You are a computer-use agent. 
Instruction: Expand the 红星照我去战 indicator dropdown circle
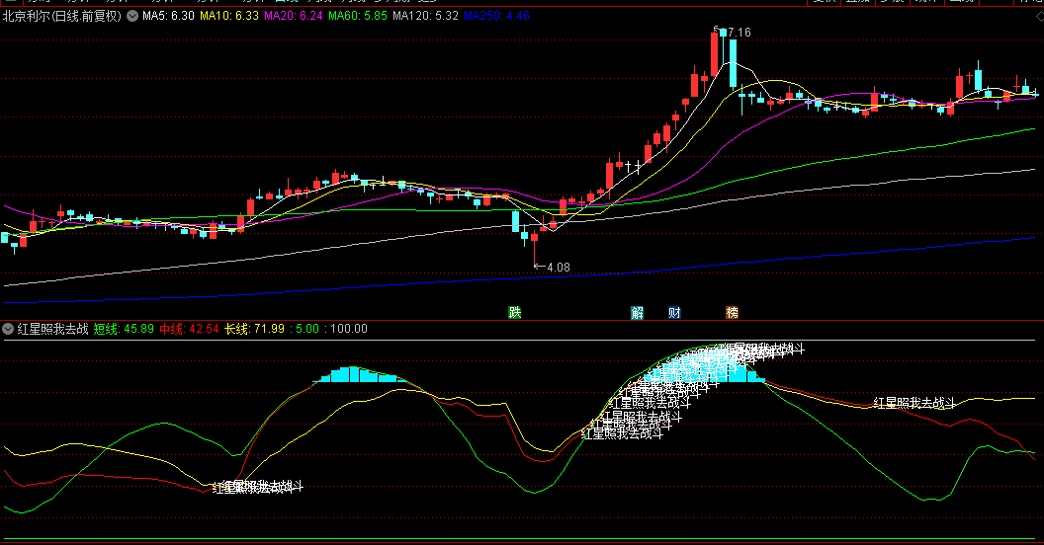pyautogui.click(x=8, y=329)
